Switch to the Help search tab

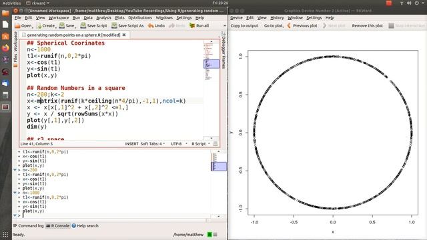click(85, 225)
